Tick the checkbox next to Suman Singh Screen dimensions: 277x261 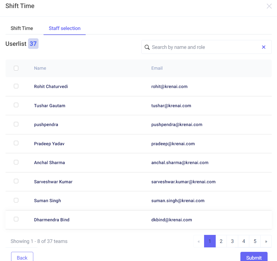point(16,200)
